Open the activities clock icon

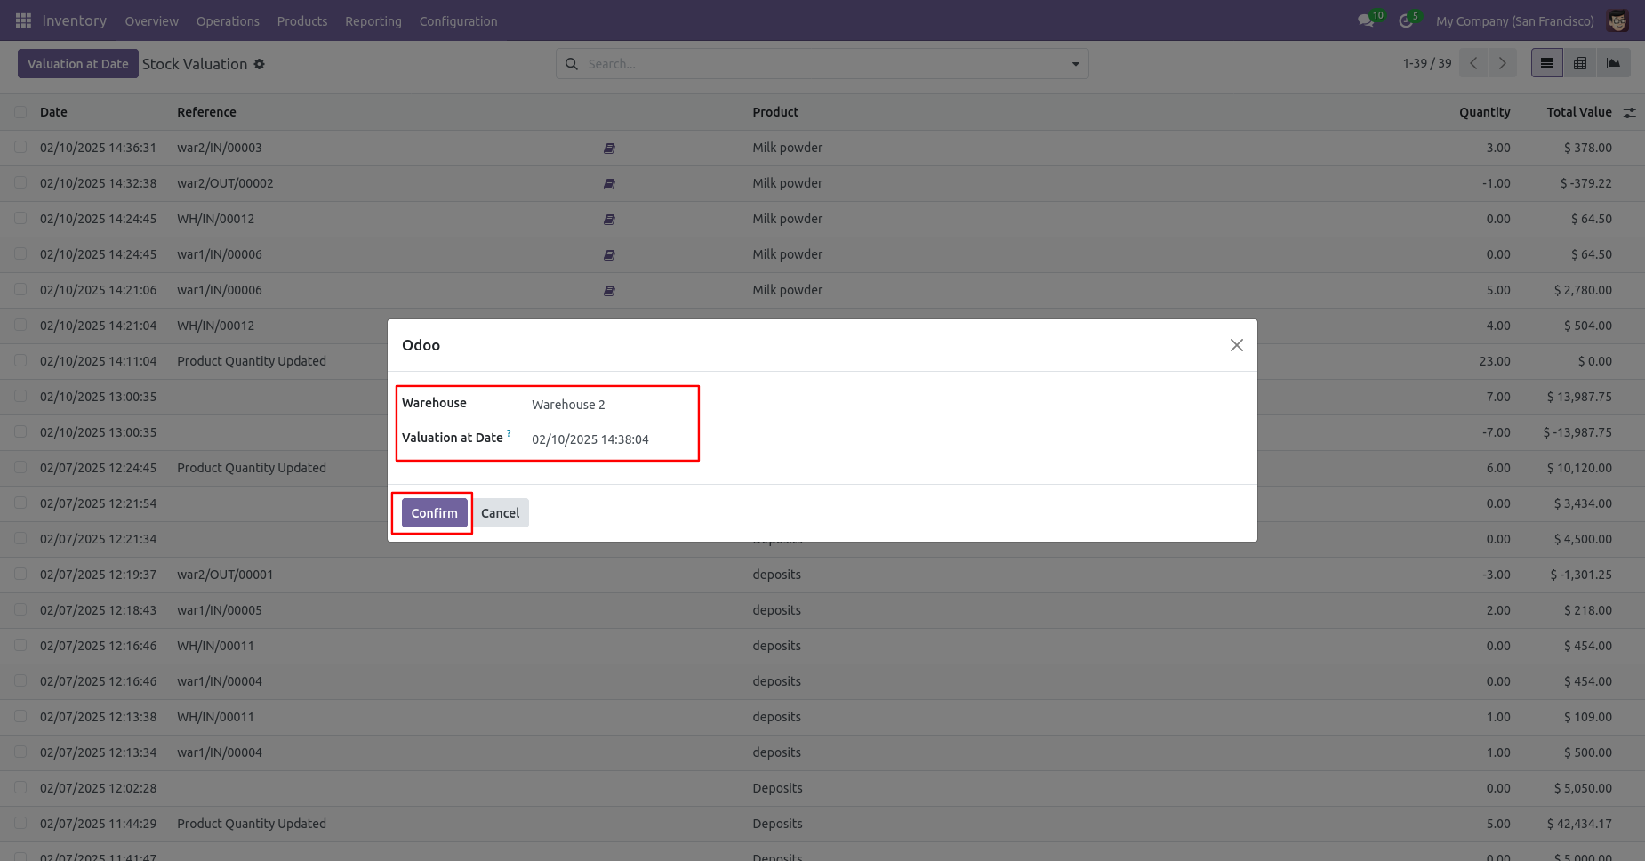(x=1406, y=20)
